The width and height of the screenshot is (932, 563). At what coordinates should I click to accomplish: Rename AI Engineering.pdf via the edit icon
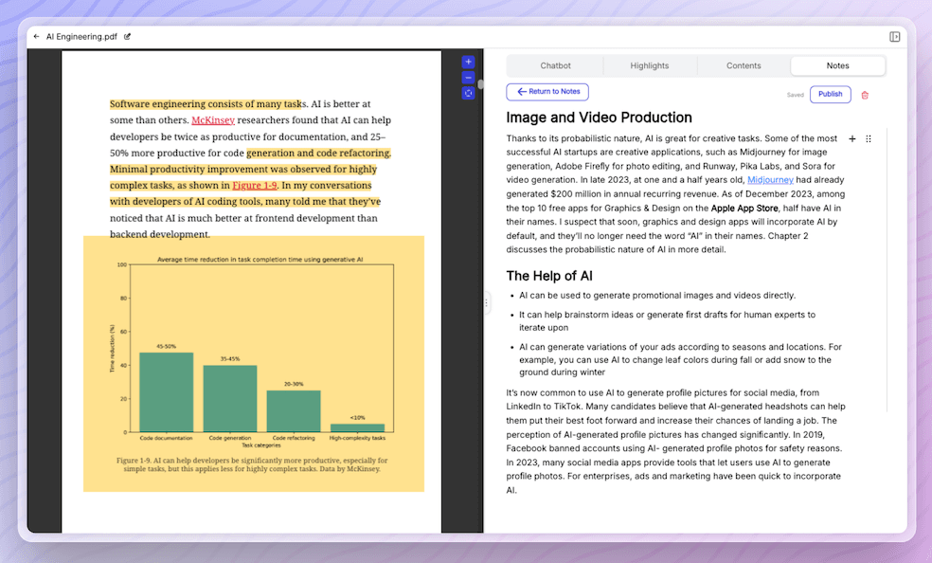129,36
